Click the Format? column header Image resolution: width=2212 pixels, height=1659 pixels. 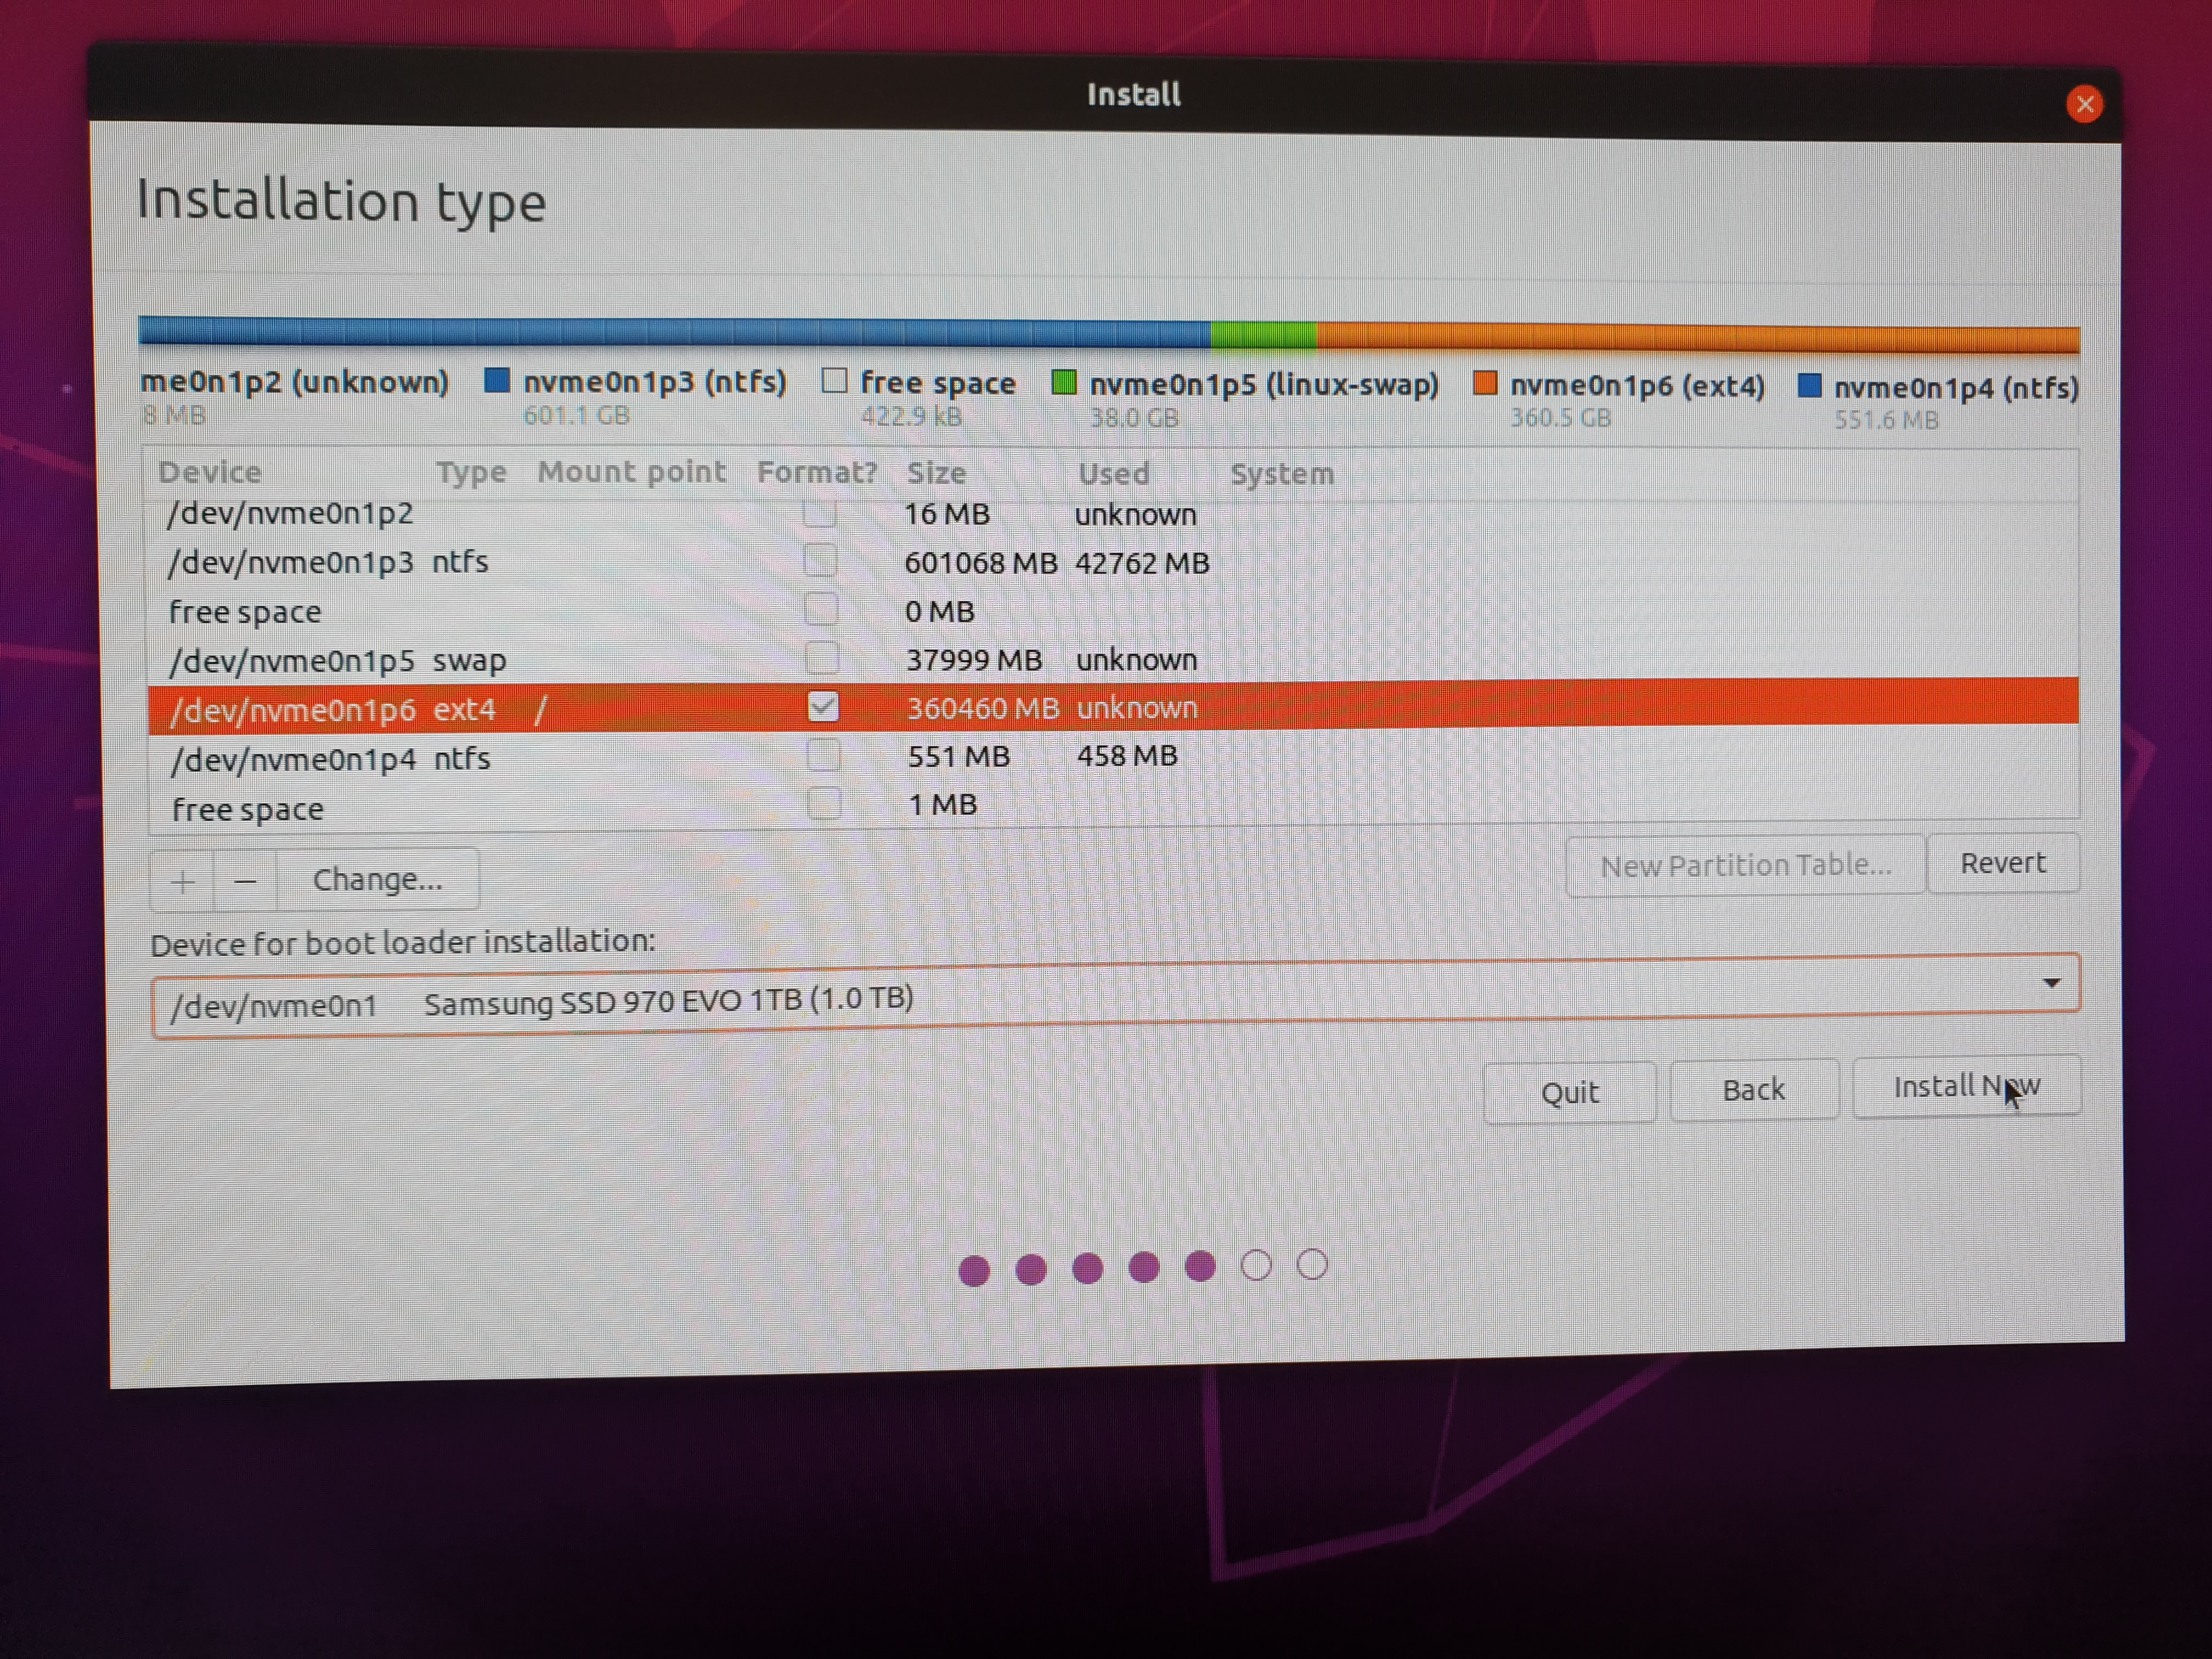coord(817,472)
